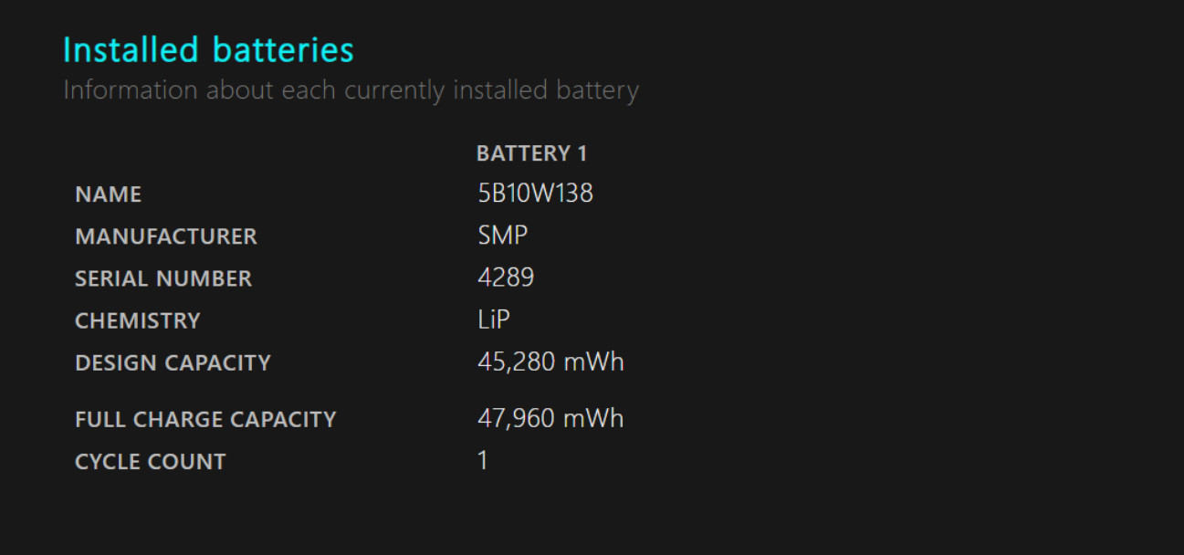The width and height of the screenshot is (1184, 555).
Task: Select the manufacturer value SMP
Action: point(502,236)
